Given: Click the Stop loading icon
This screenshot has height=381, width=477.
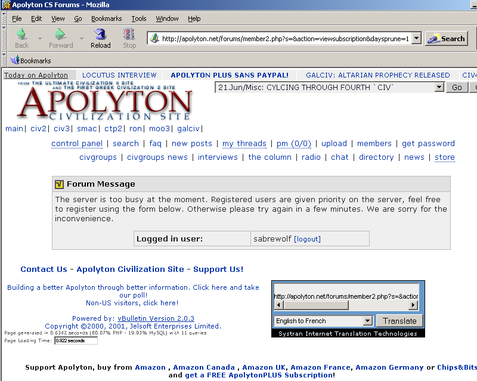Looking at the screenshot, I should click(x=129, y=35).
